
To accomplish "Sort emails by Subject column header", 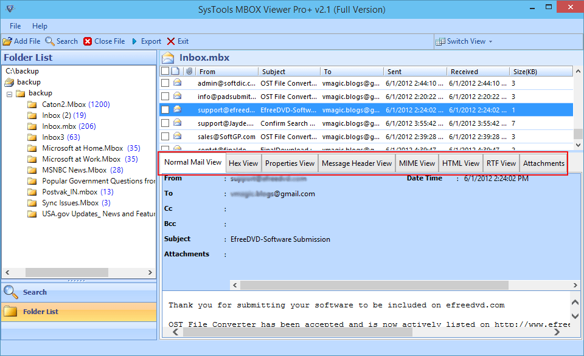I will coord(290,72).
